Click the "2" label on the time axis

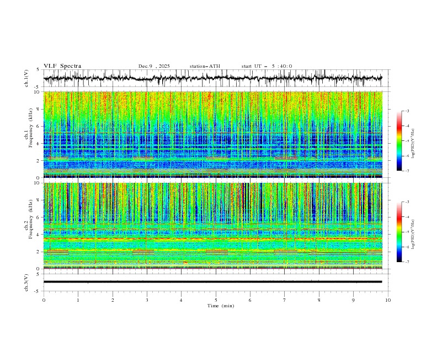point(113,300)
